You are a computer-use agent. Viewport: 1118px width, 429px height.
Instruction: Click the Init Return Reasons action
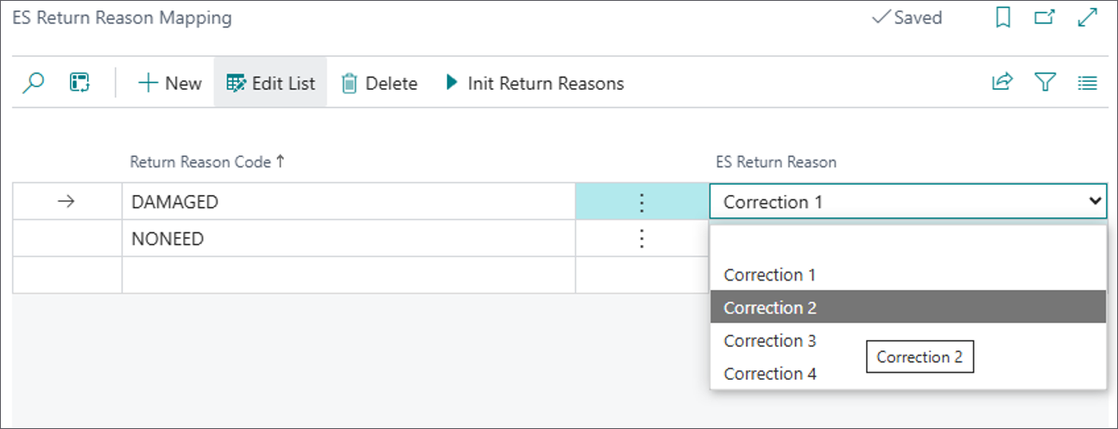pos(534,83)
